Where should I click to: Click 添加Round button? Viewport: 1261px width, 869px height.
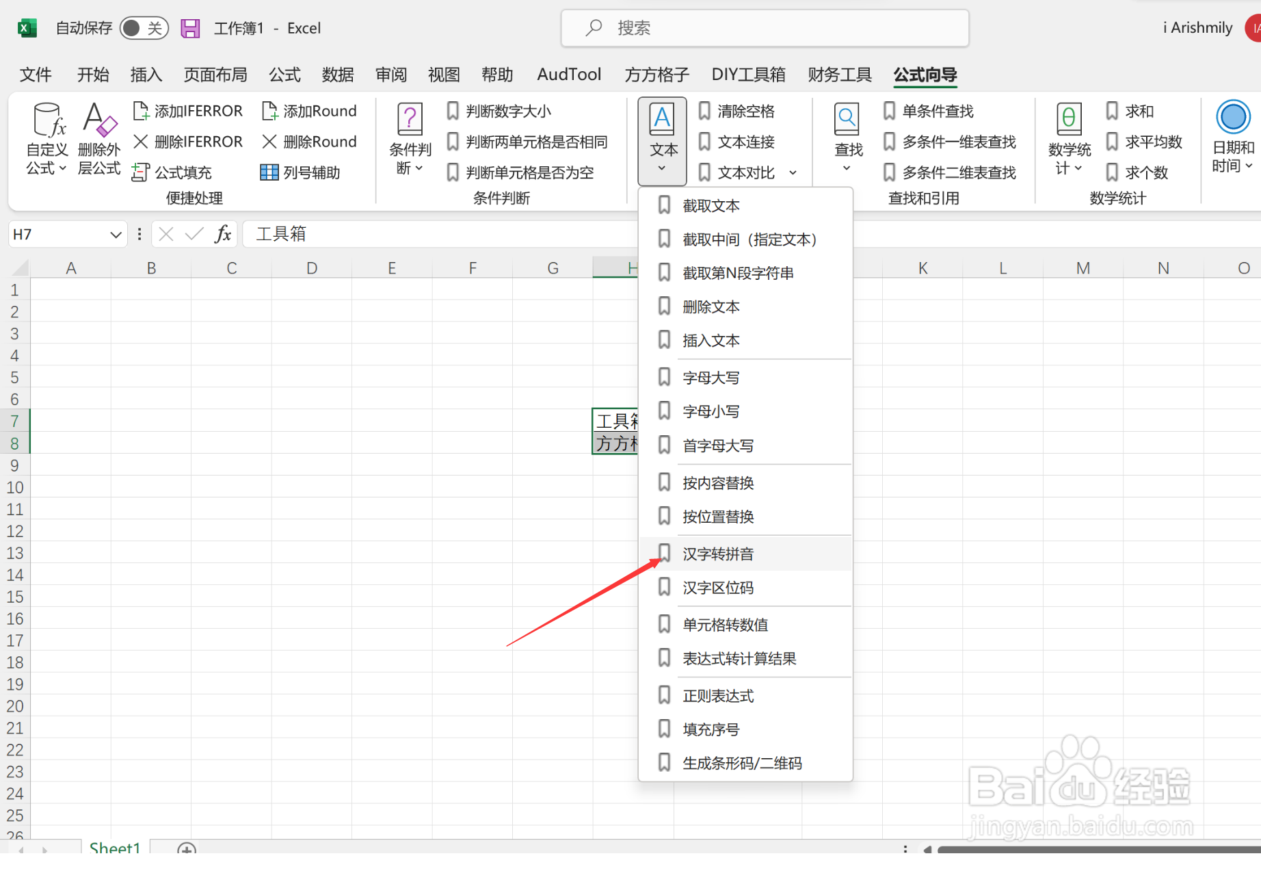point(309,111)
